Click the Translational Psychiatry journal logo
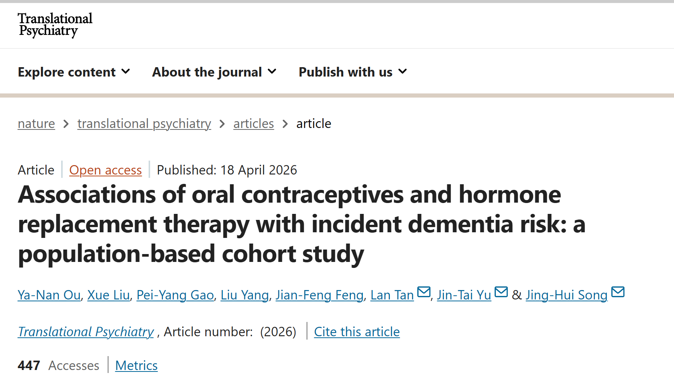The width and height of the screenshot is (674, 379). pos(55,25)
